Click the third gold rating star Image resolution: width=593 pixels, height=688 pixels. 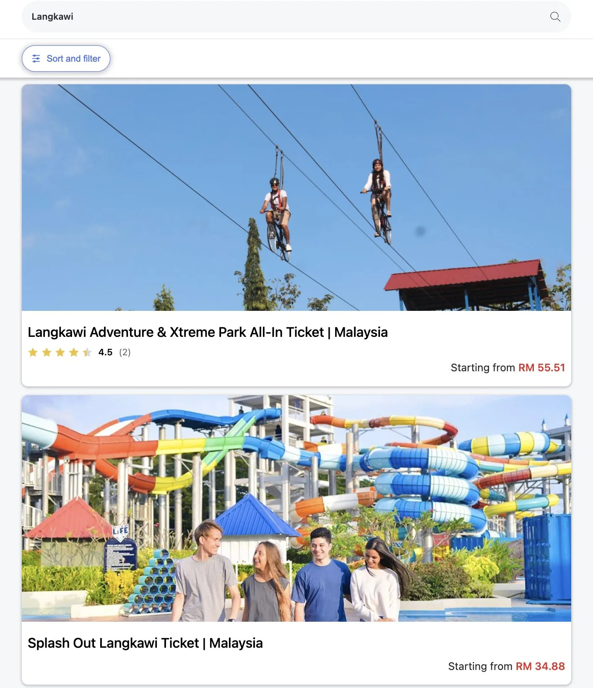(60, 352)
